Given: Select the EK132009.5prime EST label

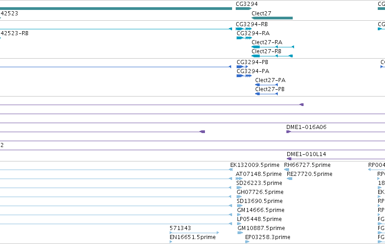Looking at the screenshot, I should (x=255, y=165).
